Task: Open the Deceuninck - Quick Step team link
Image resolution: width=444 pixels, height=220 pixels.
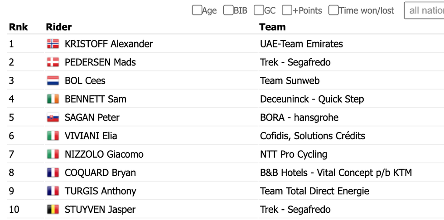Action: [x=312, y=99]
